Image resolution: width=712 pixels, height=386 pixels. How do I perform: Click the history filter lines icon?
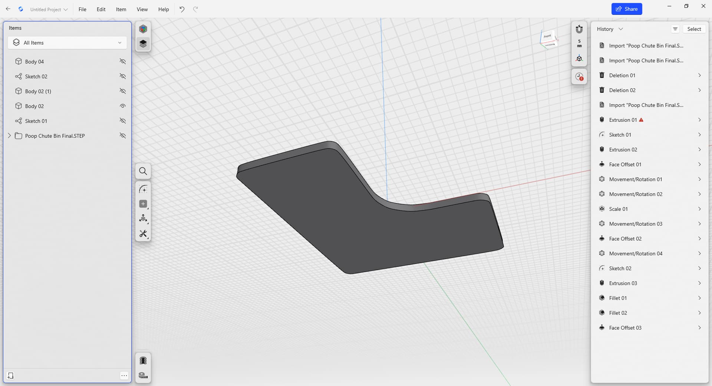click(x=675, y=29)
